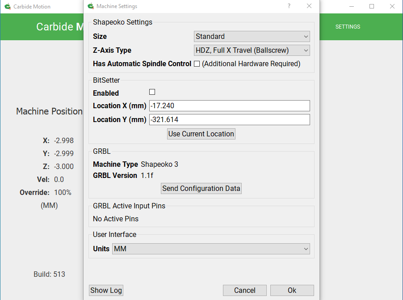Screen dimensions: 403x300
Task: Expand the Z-Axis Type dropdown
Action: (252, 50)
